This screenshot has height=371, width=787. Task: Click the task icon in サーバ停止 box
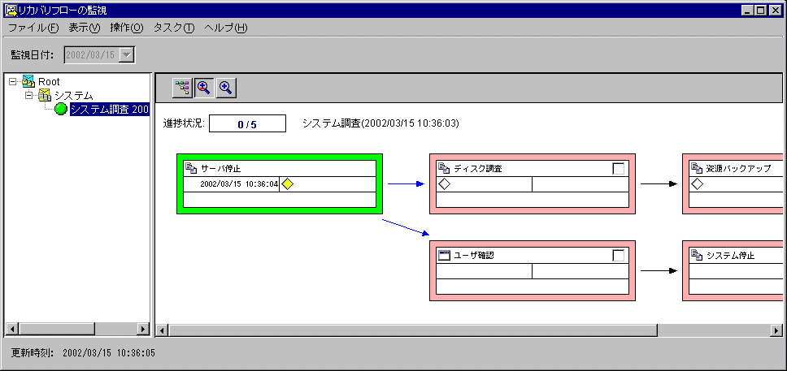pyautogui.click(x=192, y=168)
